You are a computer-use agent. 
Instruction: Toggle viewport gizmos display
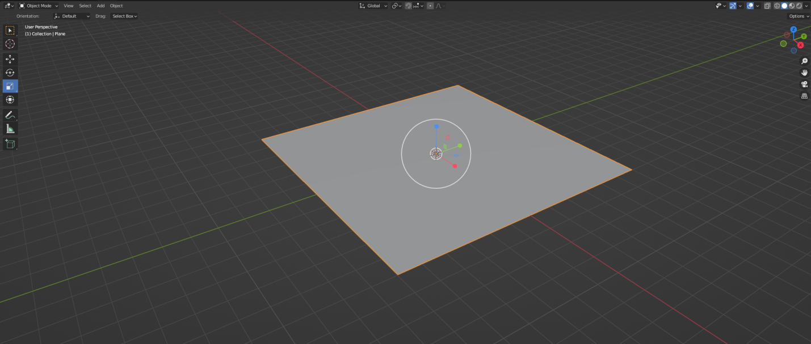click(733, 6)
